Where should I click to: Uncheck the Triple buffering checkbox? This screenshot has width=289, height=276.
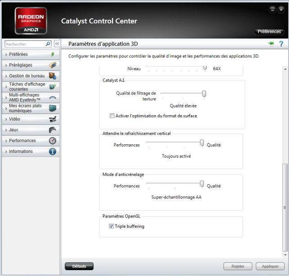(x=111, y=226)
